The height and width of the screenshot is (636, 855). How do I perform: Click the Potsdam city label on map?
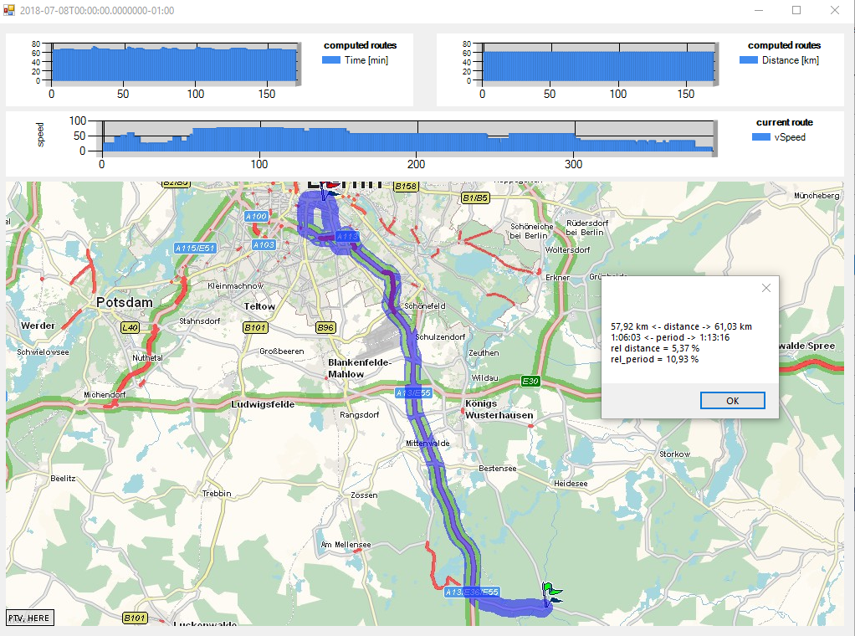(122, 301)
